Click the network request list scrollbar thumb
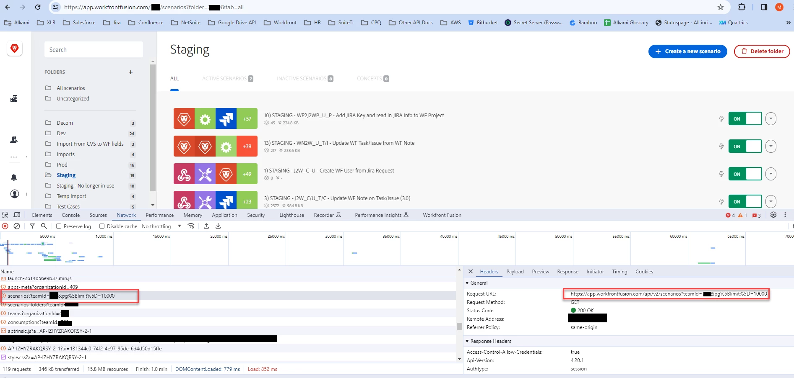Image resolution: width=794 pixels, height=378 pixels. coord(459,327)
